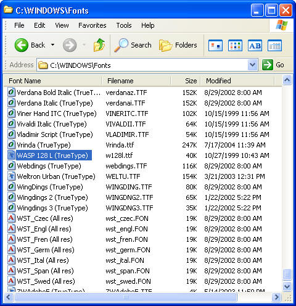Sort by Modified column header
The height and width of the screenshot is (306, 296).
pyautogui.click(x=237, y=81)
